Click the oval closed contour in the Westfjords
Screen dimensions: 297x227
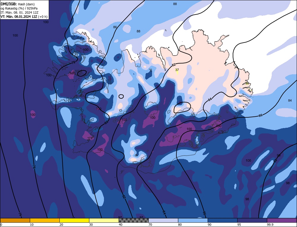click(82, 73)
